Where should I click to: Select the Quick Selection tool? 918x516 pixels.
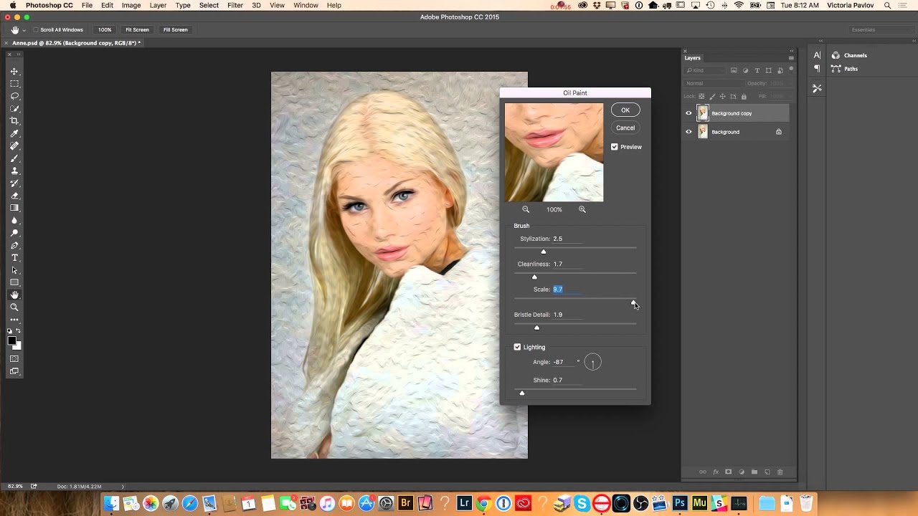(14, 109)
